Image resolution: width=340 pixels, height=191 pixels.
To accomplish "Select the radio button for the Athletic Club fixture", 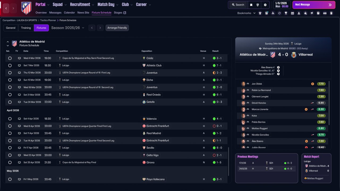I will pyautogui.click(x=10, y=65).
